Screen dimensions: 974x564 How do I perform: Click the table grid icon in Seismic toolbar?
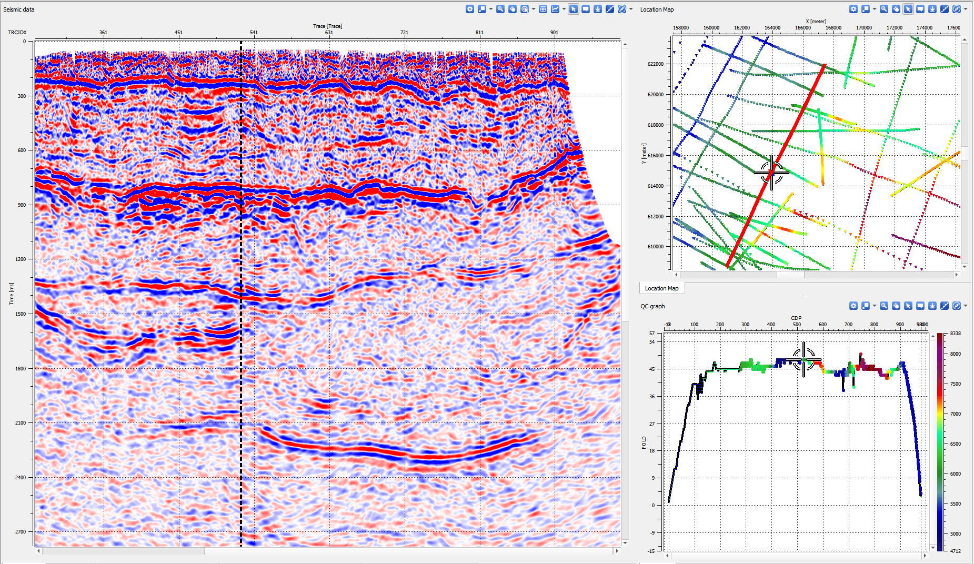pyautogui.click(x=543, y=9)
